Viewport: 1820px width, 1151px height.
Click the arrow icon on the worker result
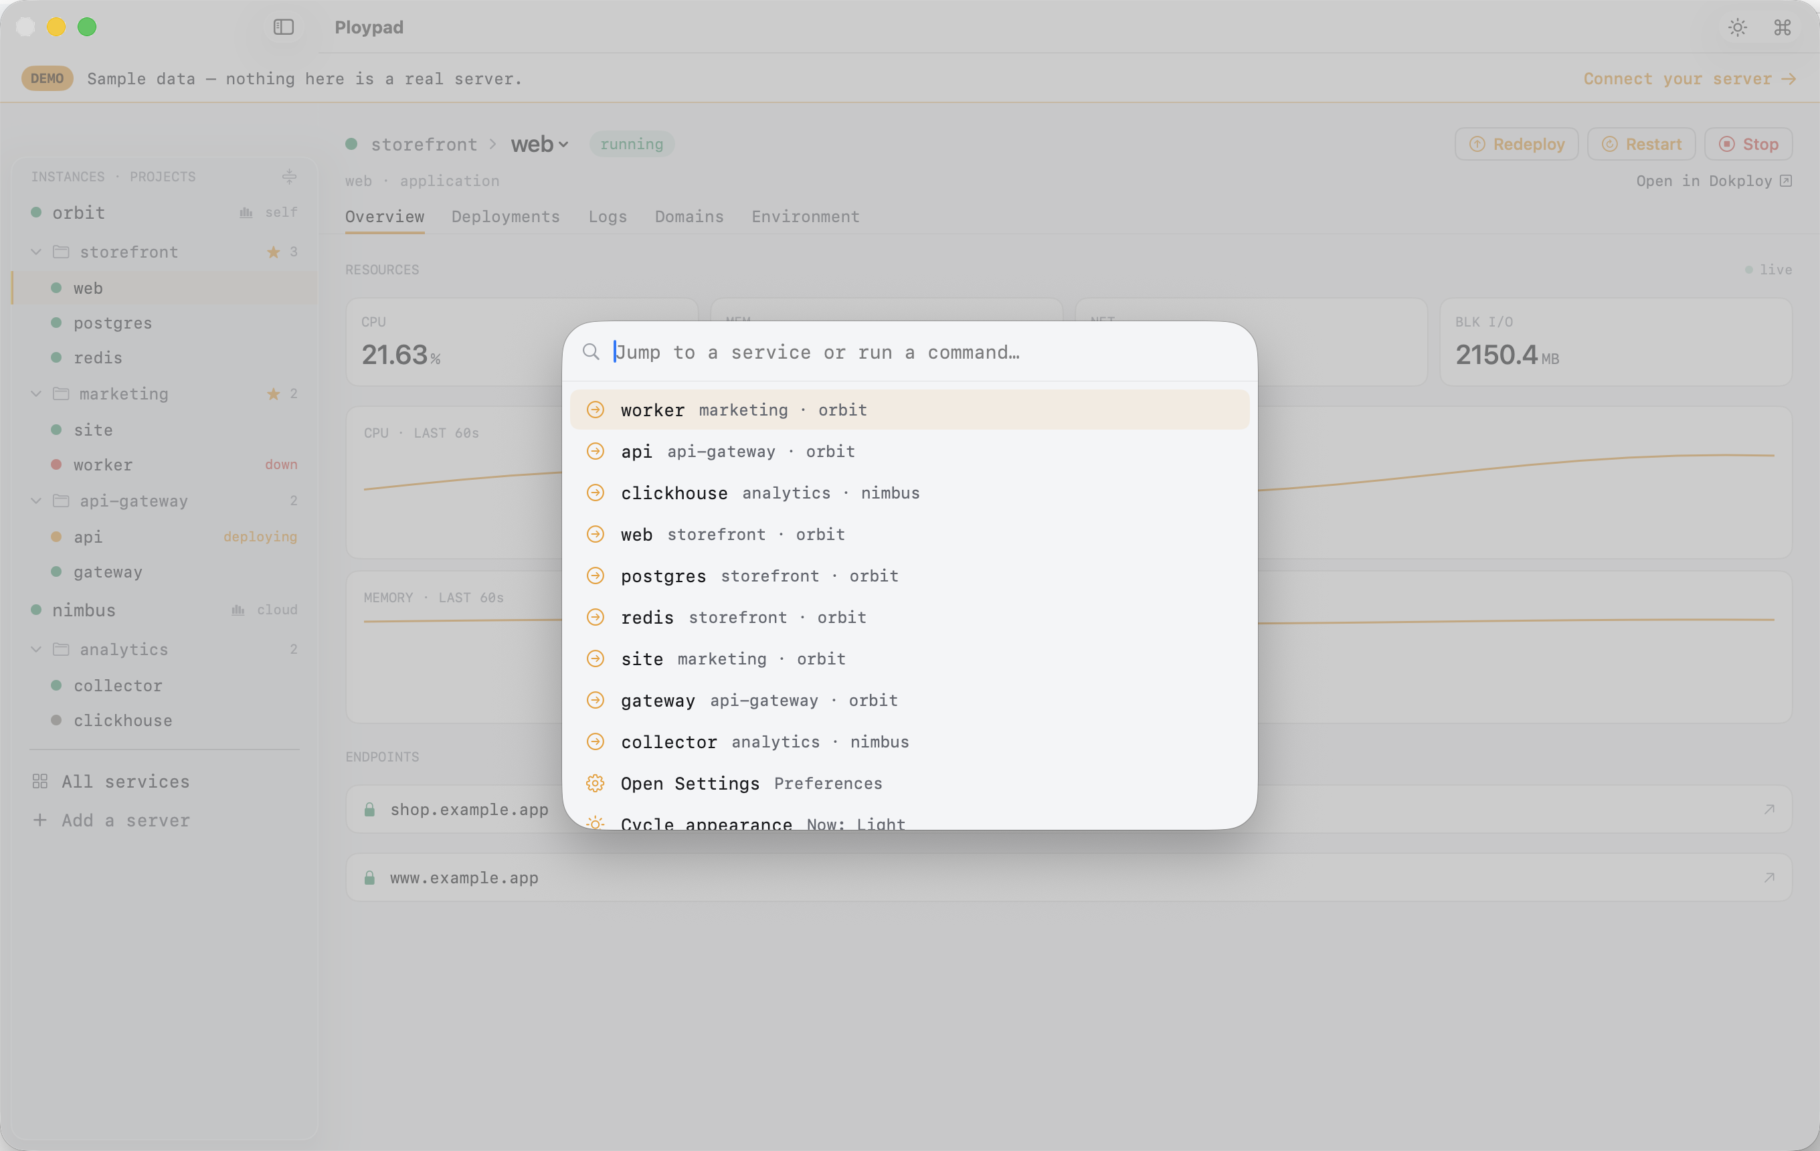point(596,410)
